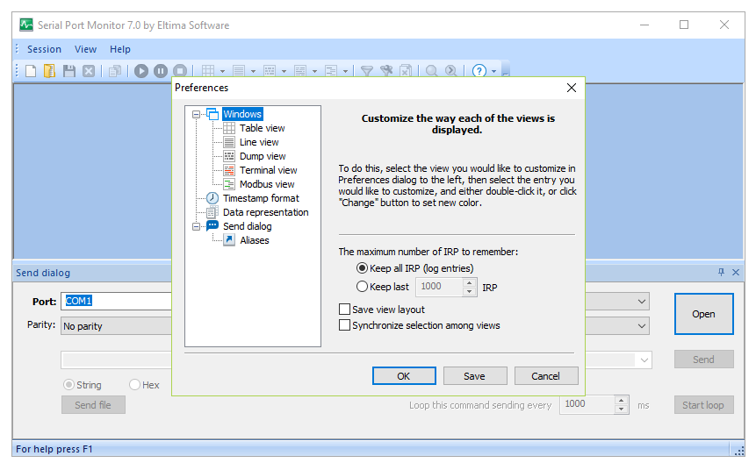
Task: Open the Line view toolbar dropdown arrow
Action: (253, 71)
